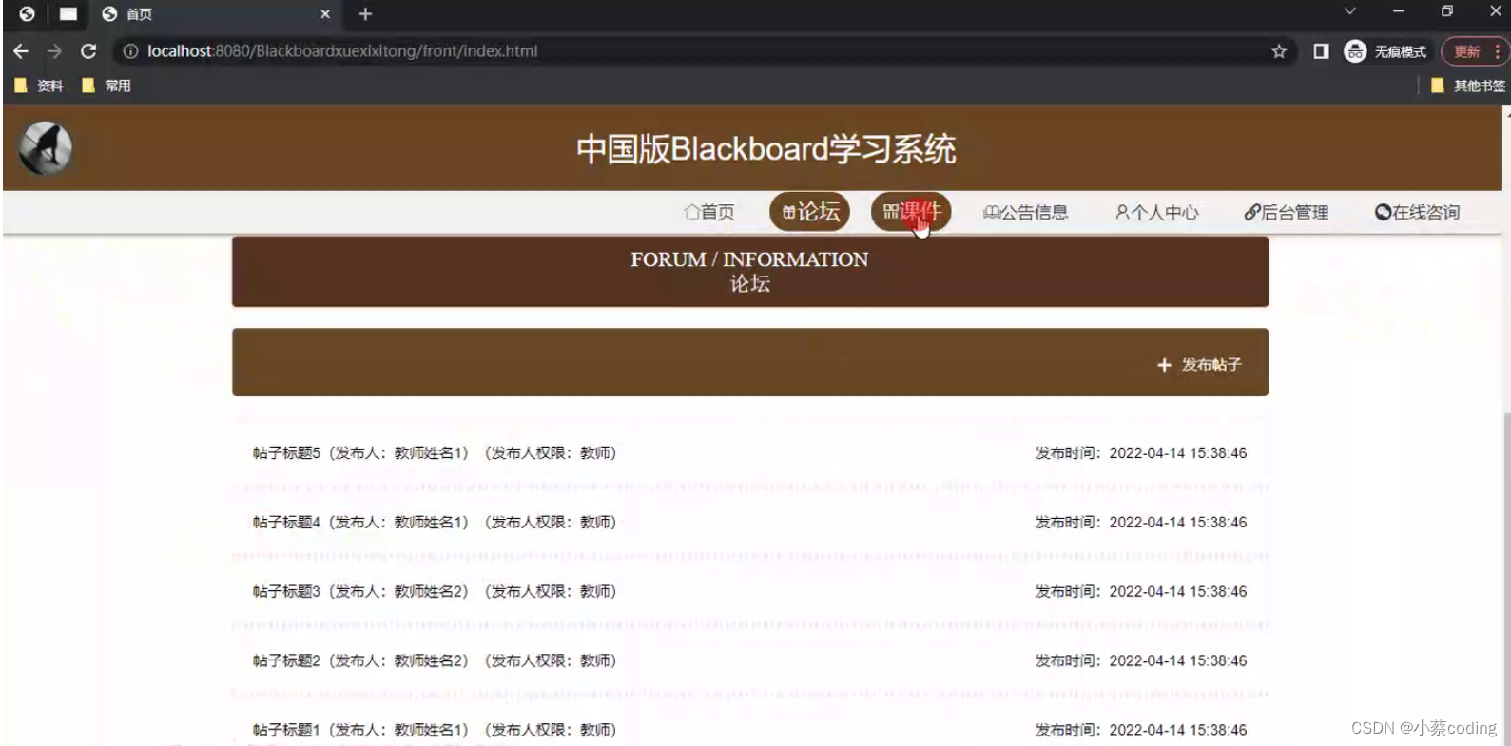Click the site logo avatar image
The image size is (1511, 746).
click(46, 148)
